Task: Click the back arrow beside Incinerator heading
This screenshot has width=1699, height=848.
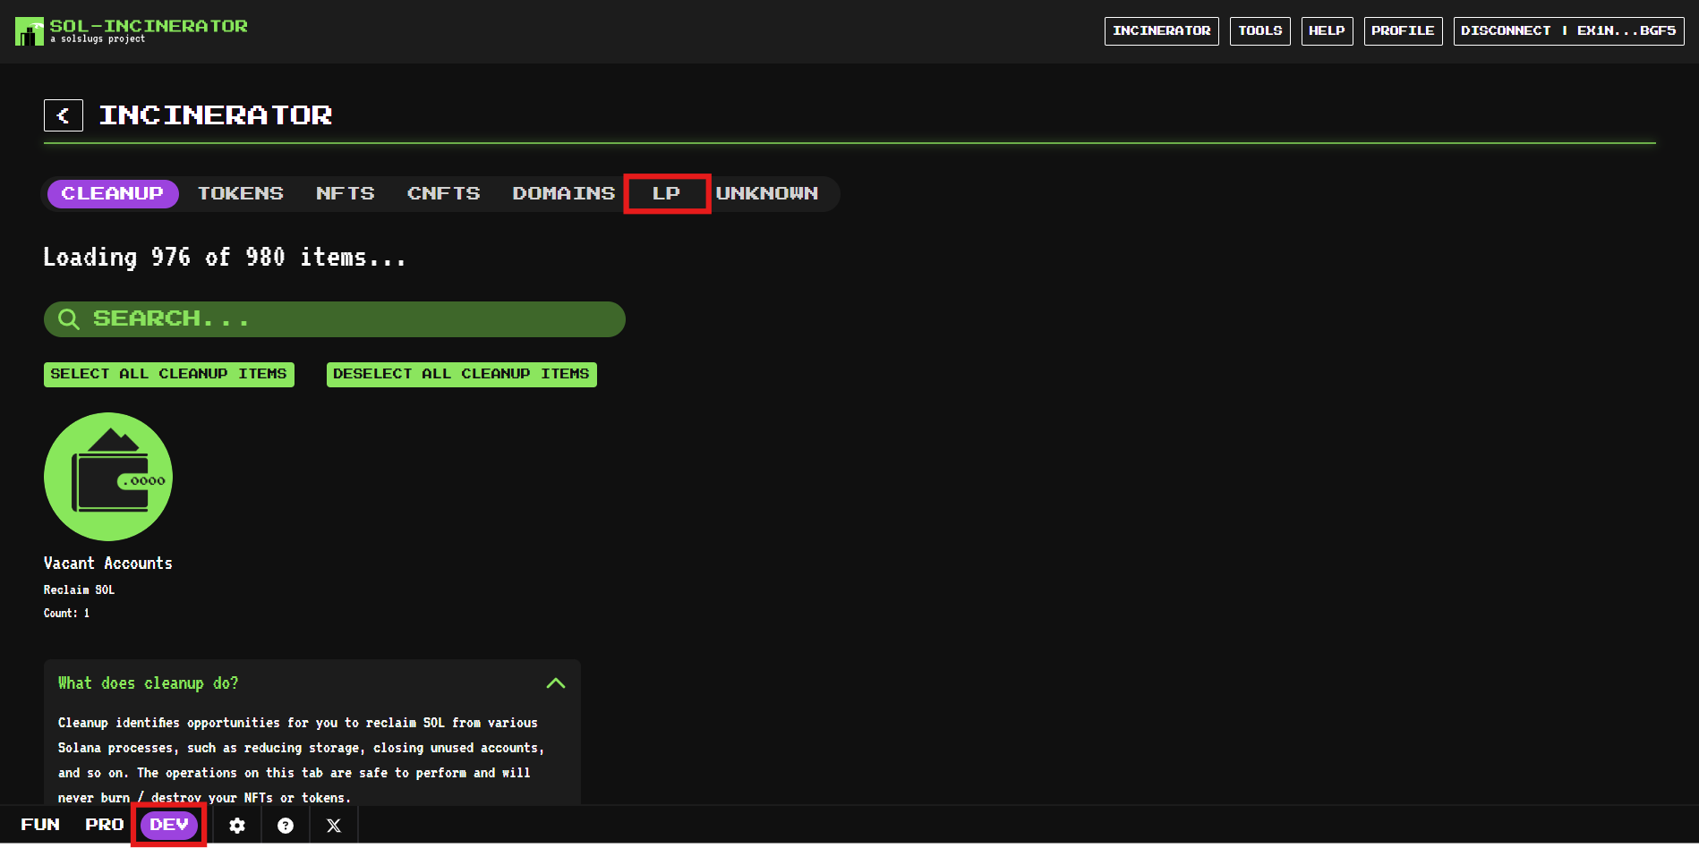Action: (x=64, y=115)
